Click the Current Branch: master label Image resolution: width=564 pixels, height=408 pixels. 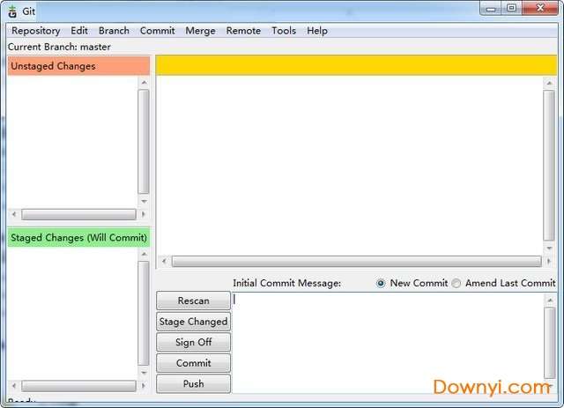coord(59,47)
